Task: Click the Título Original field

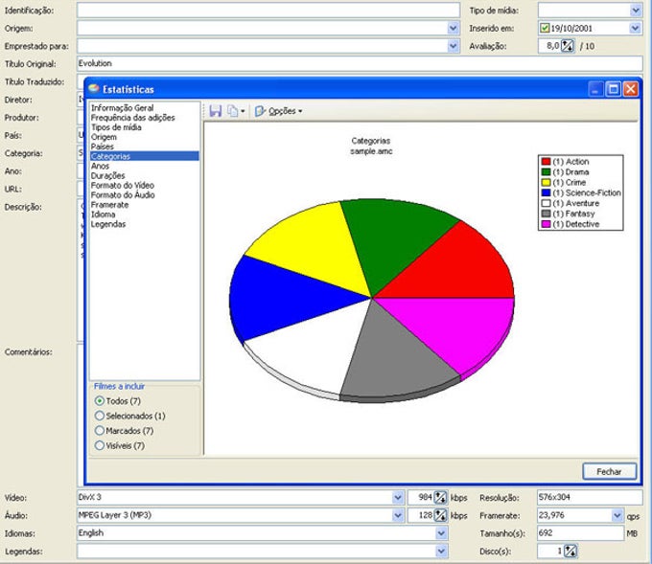Action: coord(360,63)
